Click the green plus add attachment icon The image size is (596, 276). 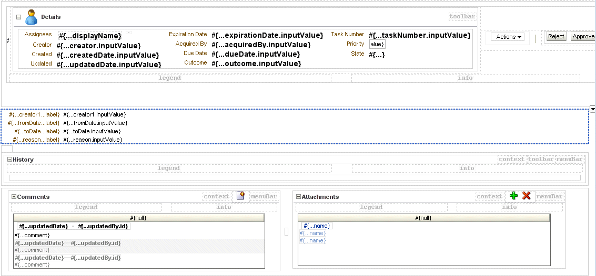point(513,196)
